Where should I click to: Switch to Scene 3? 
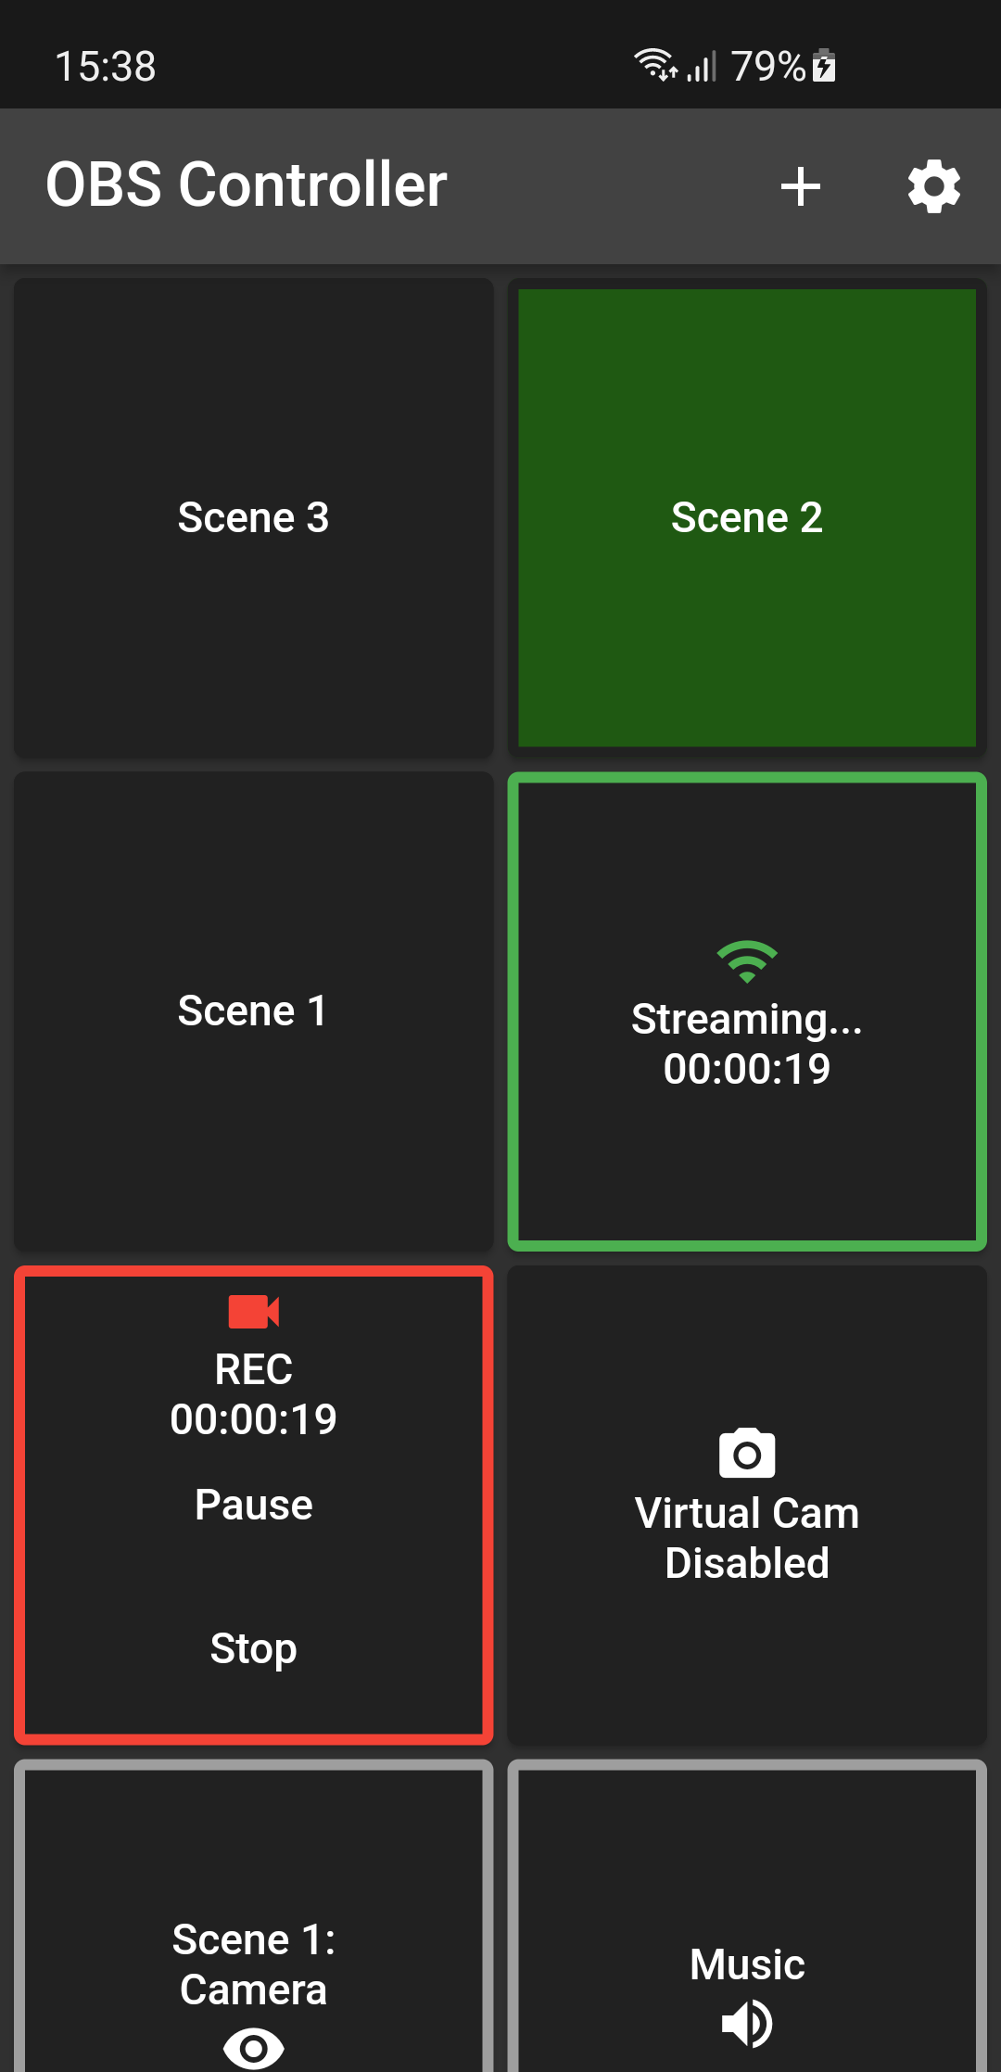(253, 517)
